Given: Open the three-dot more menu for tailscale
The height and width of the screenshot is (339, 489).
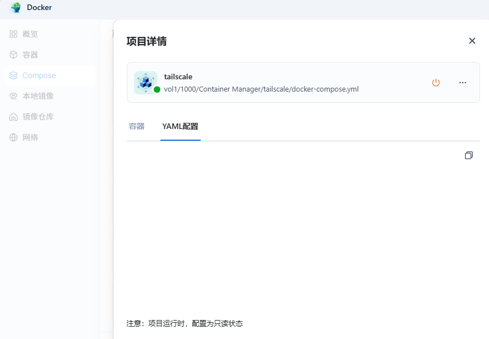Looking at the screenshot, I should tap(463, 83).
